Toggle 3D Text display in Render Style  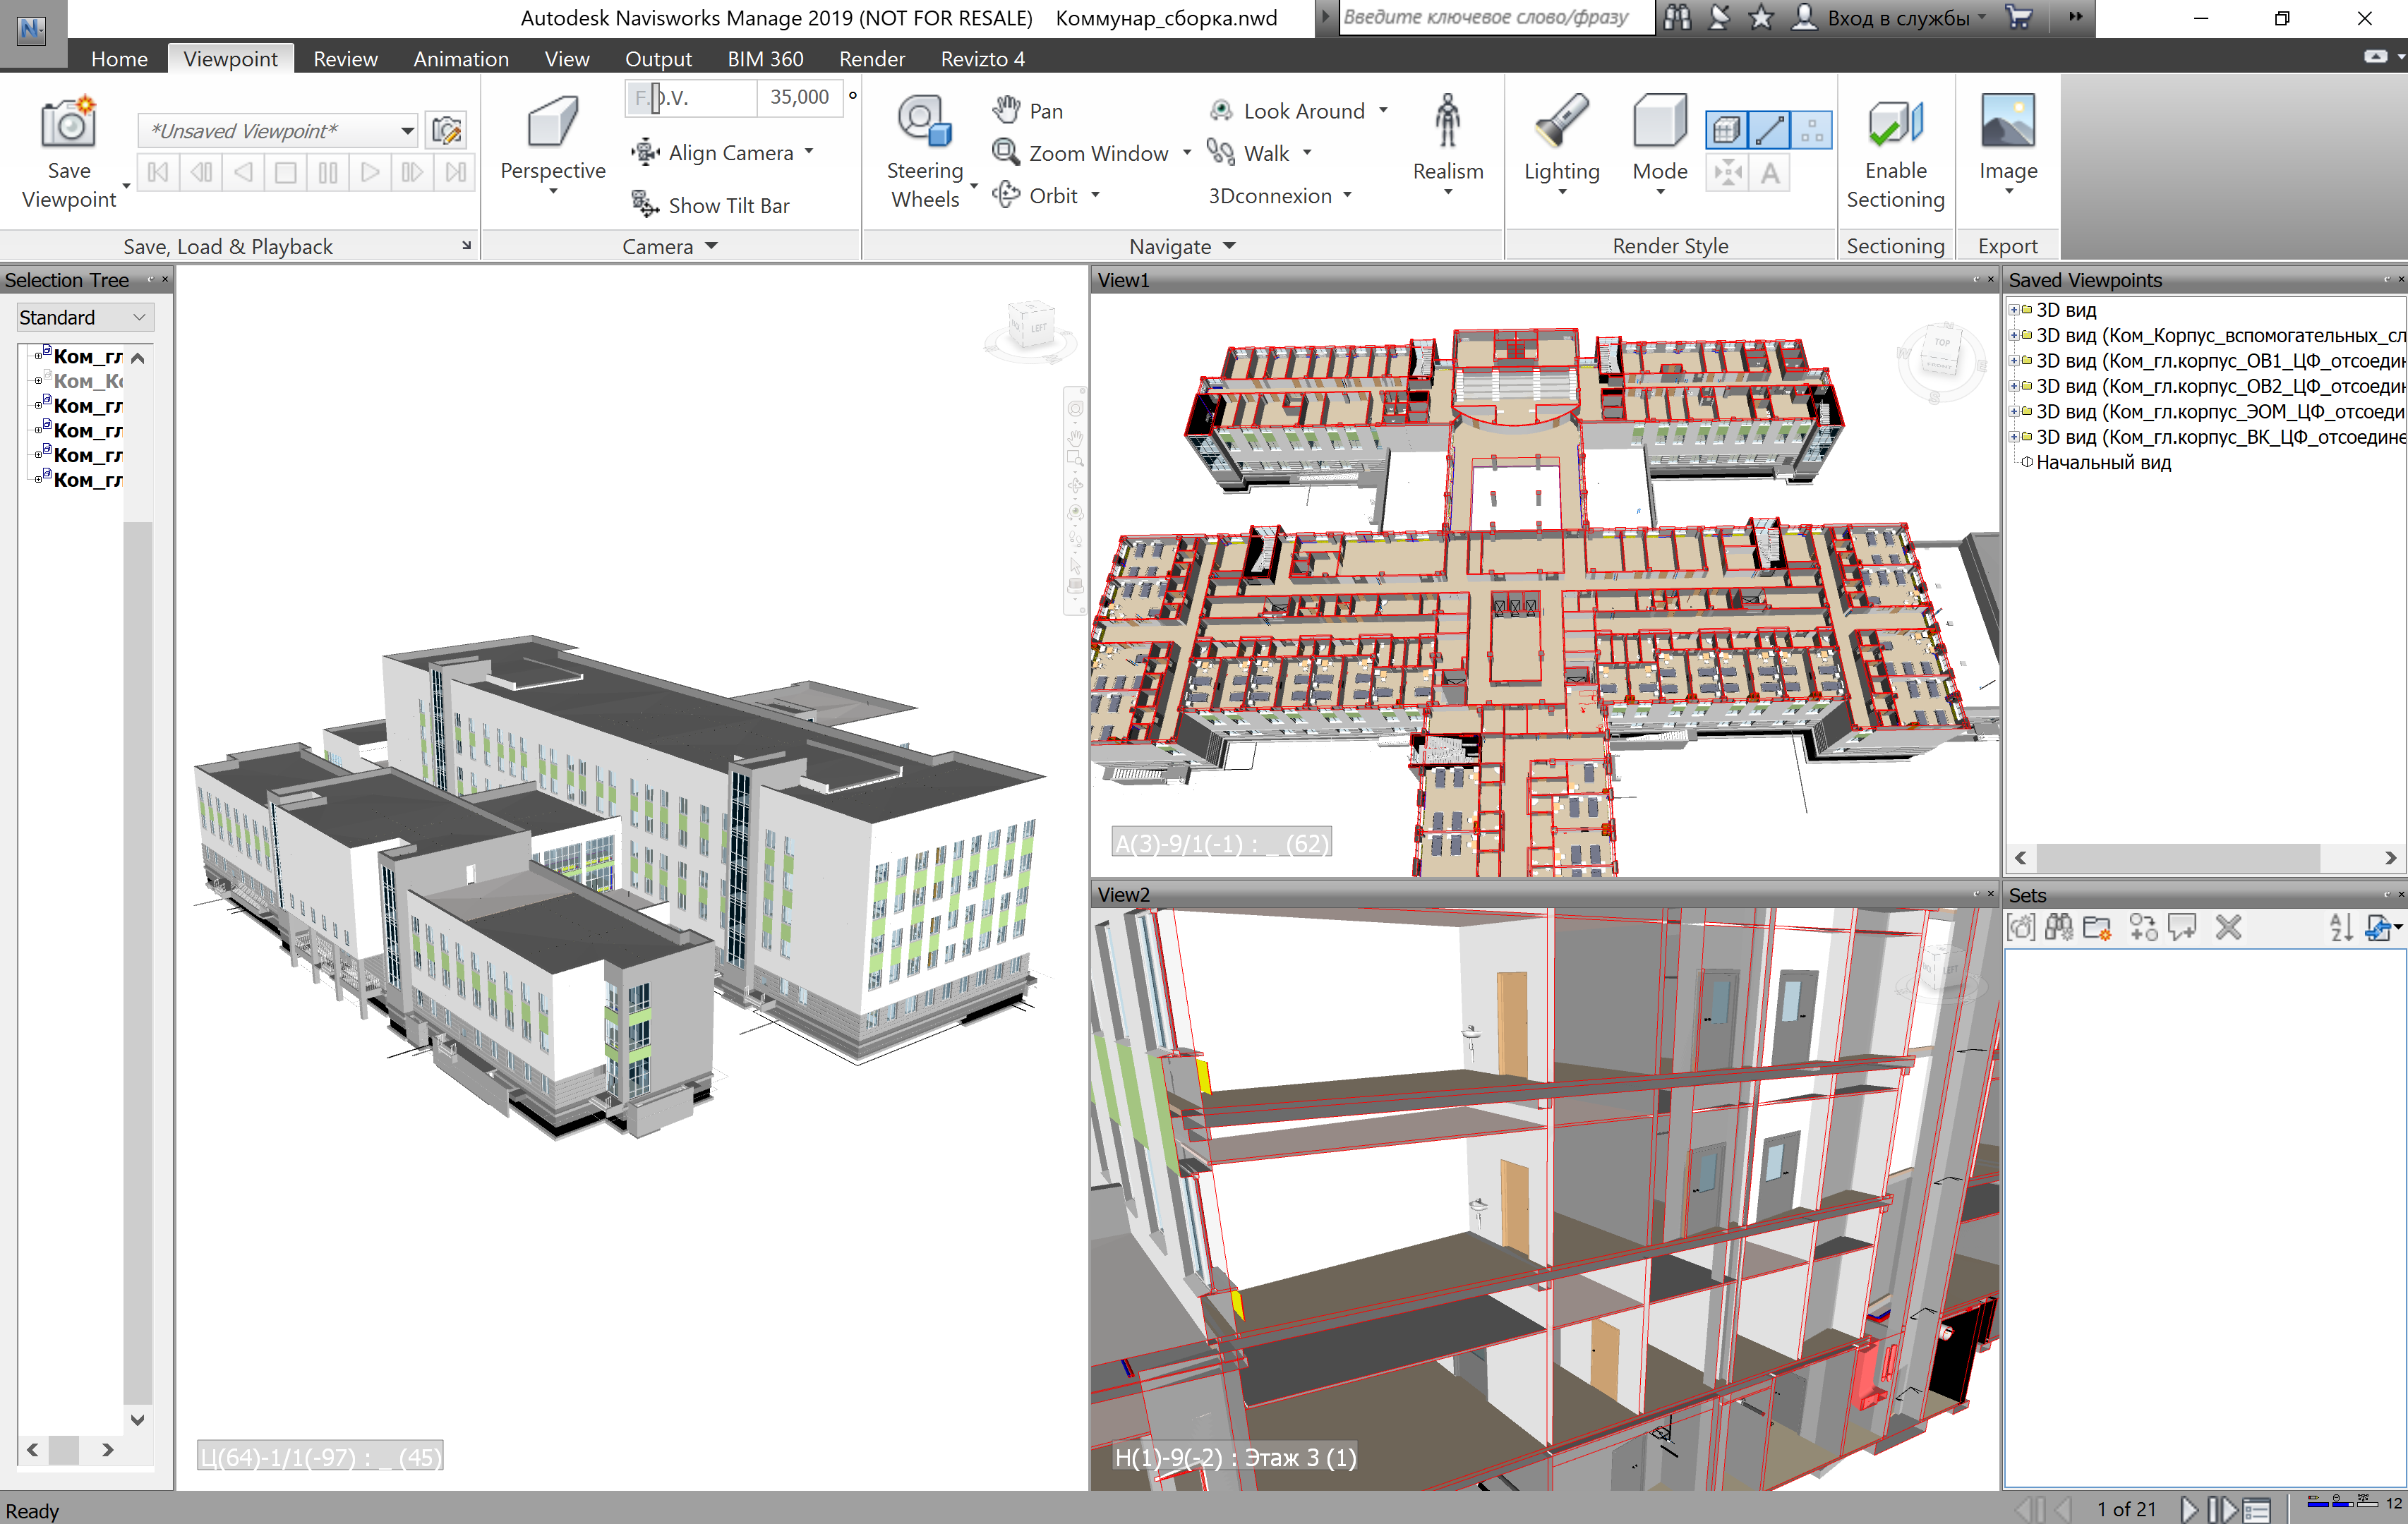click(1770, 173)
